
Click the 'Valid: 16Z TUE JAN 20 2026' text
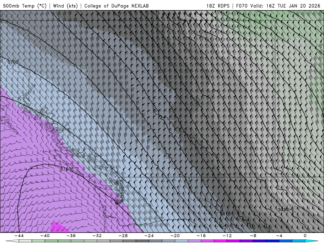click(x=286, y=6)
